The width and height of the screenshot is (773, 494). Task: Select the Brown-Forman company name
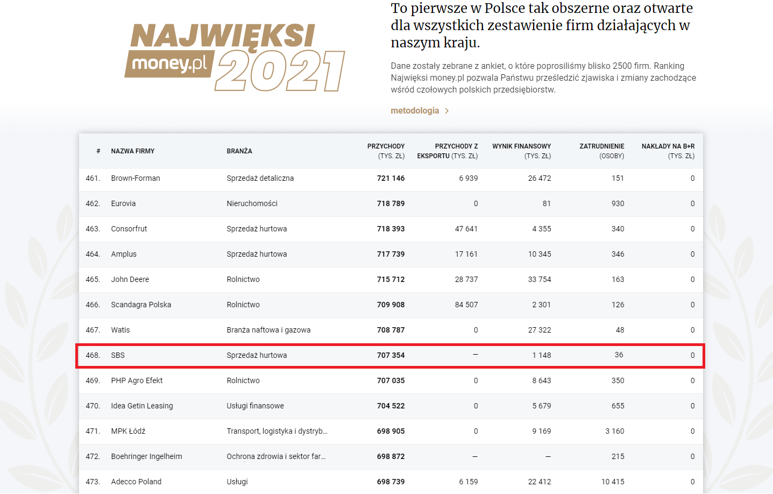(136, 178)
